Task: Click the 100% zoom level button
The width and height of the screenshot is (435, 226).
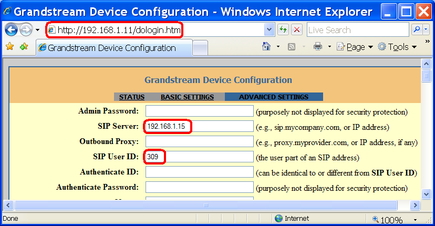Action: coord(388,220)
